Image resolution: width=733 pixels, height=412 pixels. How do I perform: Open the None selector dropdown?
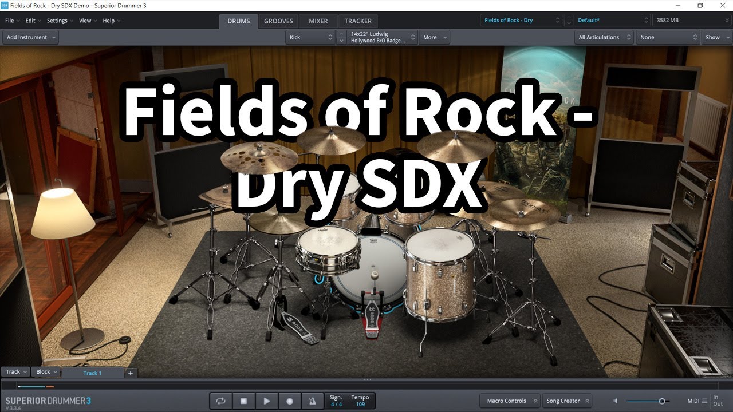click(x=668, y=38)
